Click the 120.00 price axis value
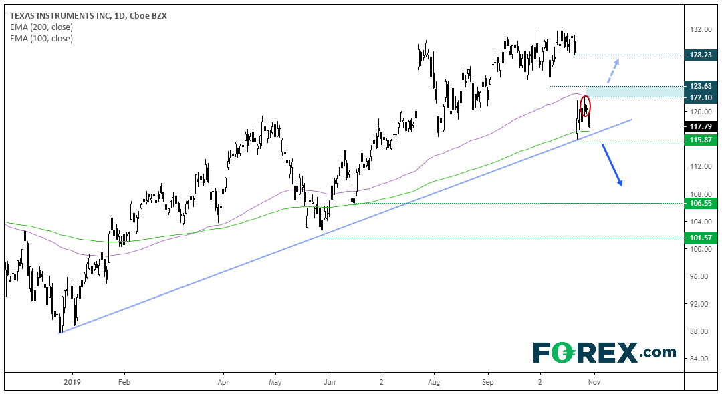Image resolution: width=722 pixels, height=394 pixels. 701,112
